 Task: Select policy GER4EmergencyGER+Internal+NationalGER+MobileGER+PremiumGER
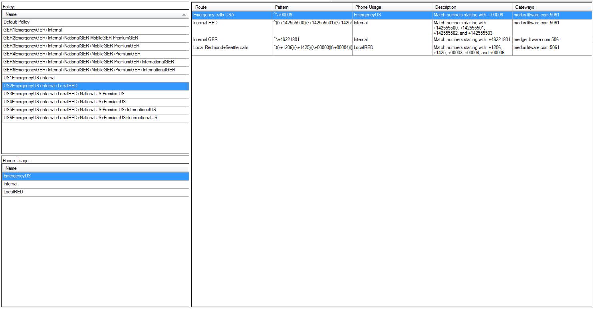[x=95, y=54]
